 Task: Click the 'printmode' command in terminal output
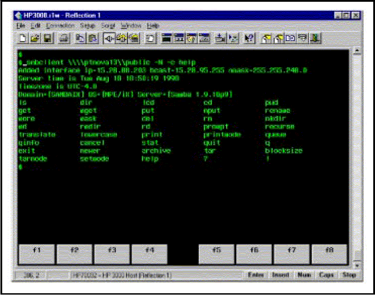click(222, 135)
